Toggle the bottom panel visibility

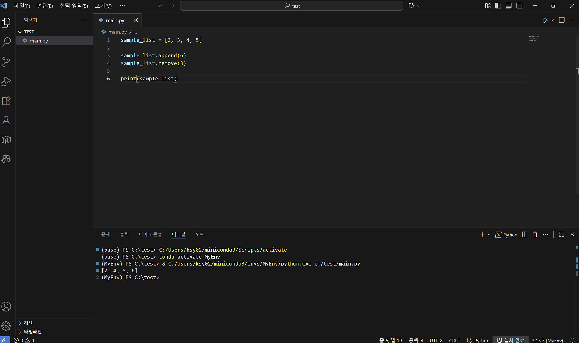509,6
